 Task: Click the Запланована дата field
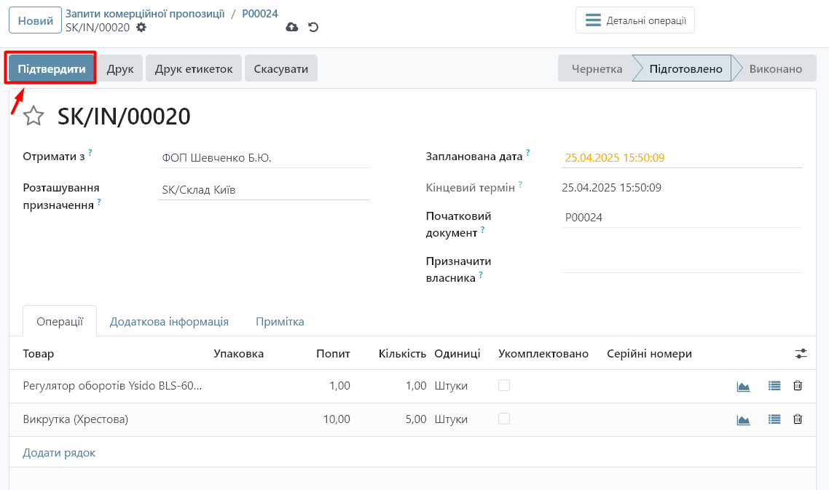682,157
